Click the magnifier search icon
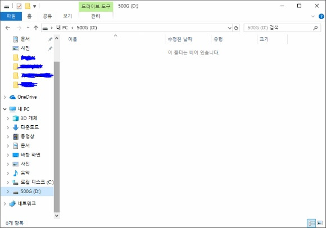 click(315, 28)
